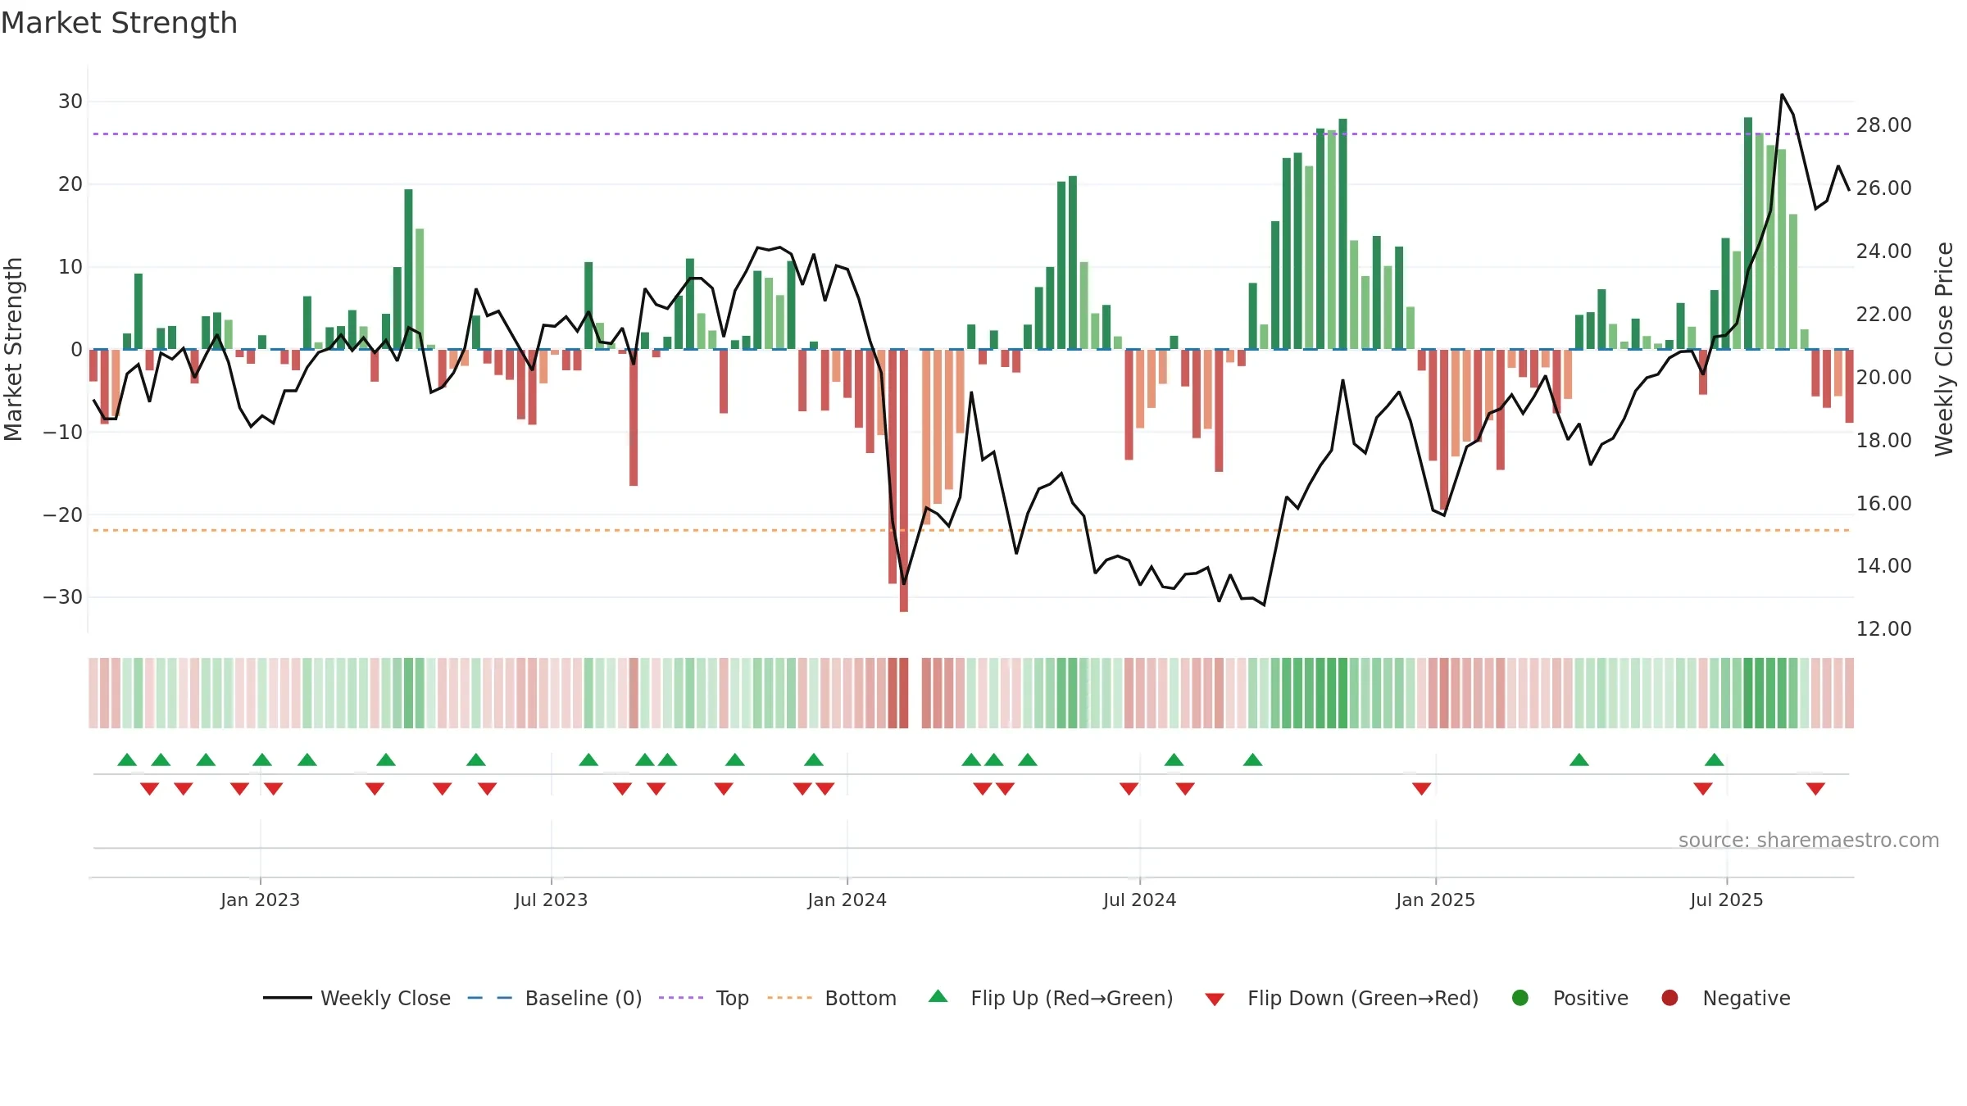This screenshot has width=1967, height=1106.
Task: Click the green Positive circle in the legend
Action: click(x=1520, y=998)
